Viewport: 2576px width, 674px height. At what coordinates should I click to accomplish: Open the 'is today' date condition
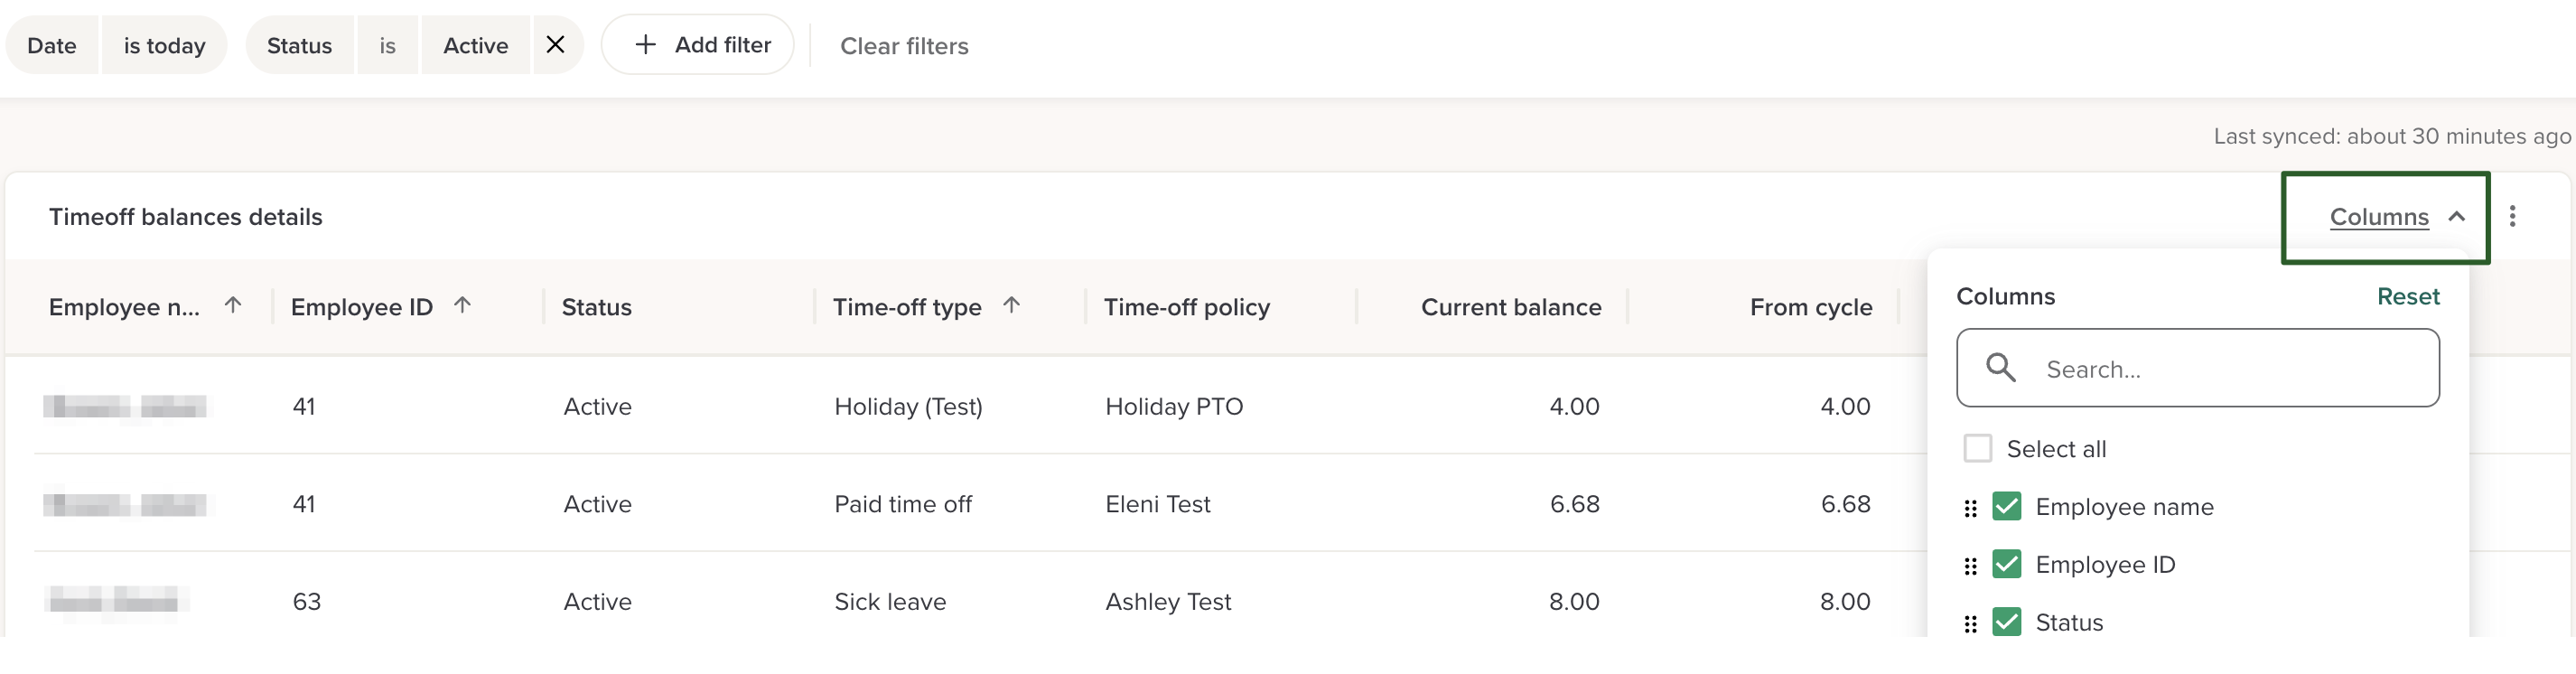click(x=164, y=46)
